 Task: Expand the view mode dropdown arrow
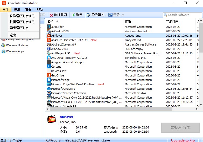pos(123,15)
